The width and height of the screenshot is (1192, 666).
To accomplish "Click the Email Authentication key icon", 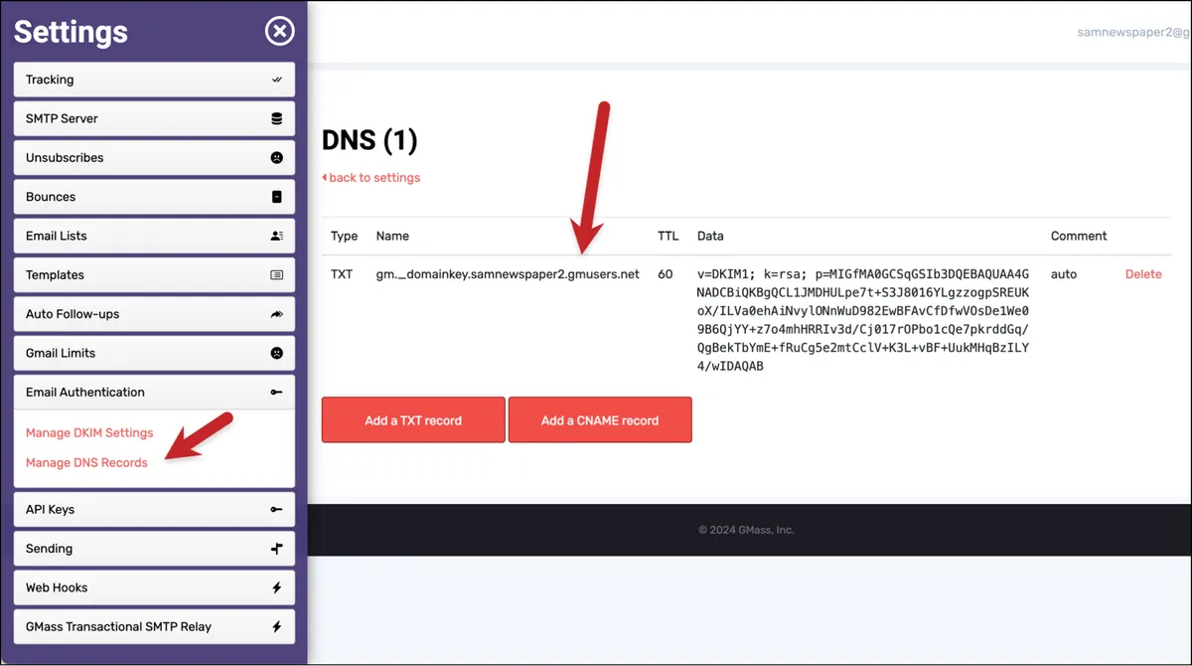I will tap(277, 393).
